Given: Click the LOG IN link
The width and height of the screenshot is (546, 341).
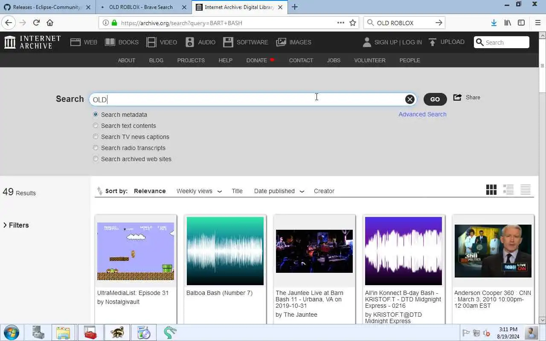Looking at the screenshot, I should pyautogui.click(x=412, y=42).
